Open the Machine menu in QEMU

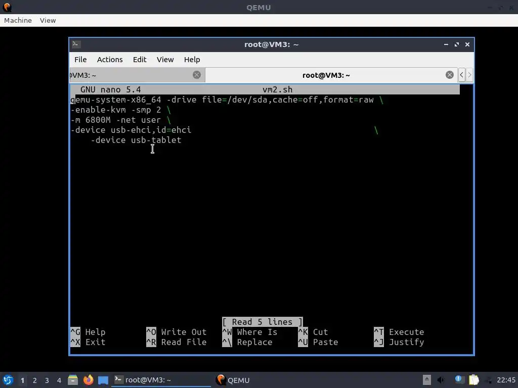tap(18, 20)
